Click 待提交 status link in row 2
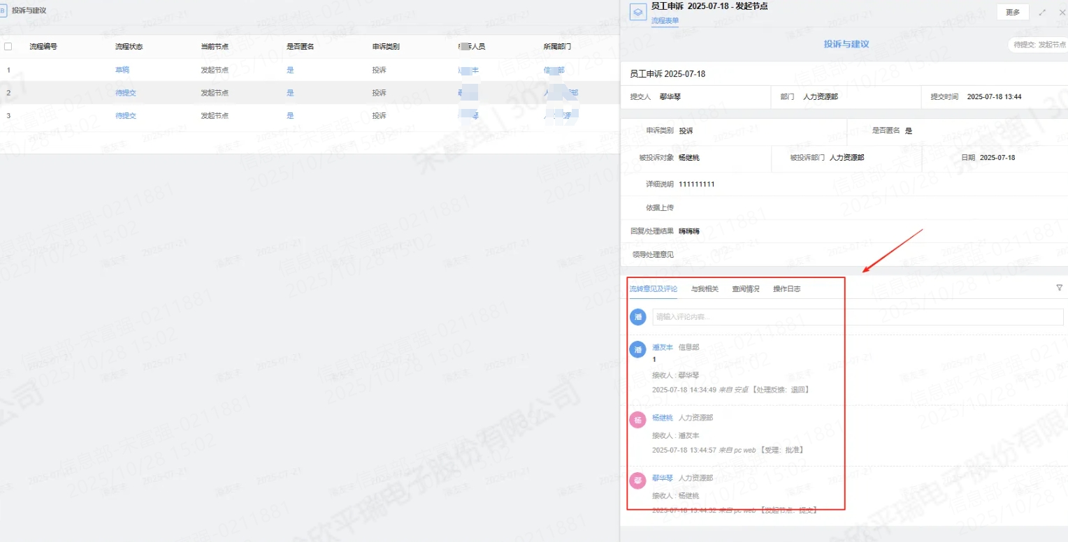 click(126, 93)
